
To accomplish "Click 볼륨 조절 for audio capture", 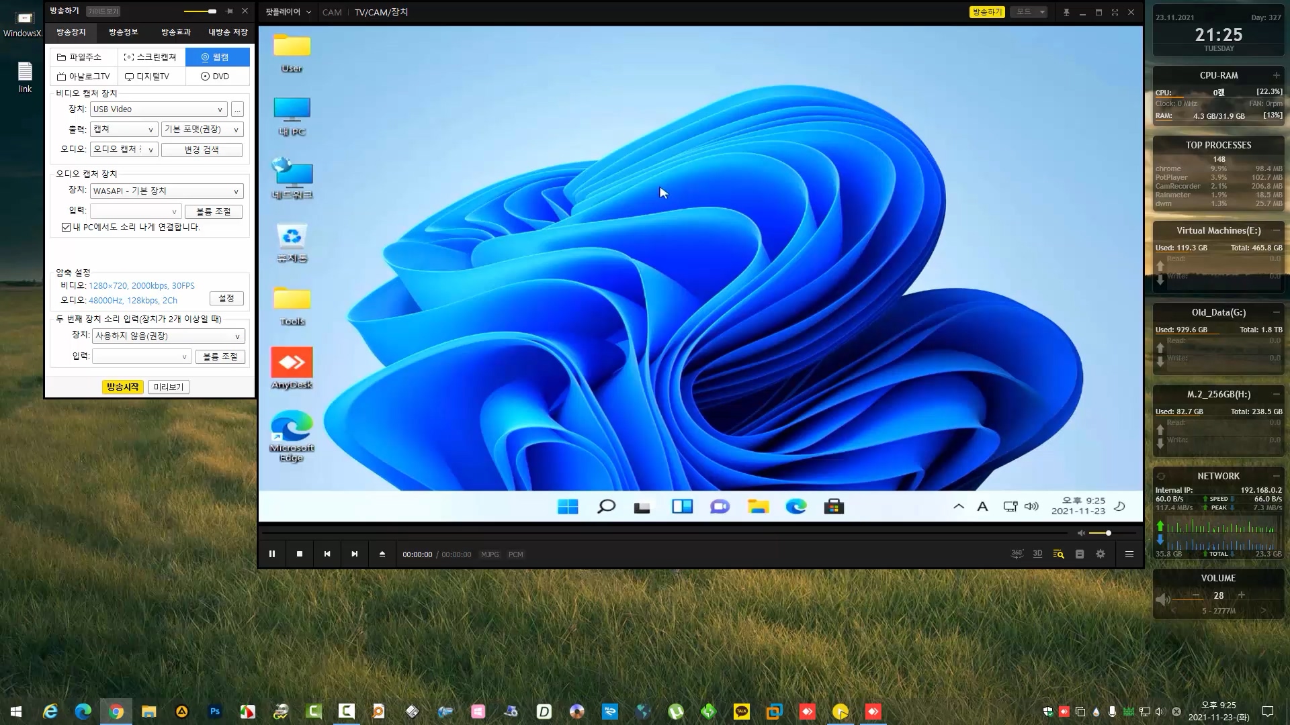I will pyautogui.click(x=214, y=211).
